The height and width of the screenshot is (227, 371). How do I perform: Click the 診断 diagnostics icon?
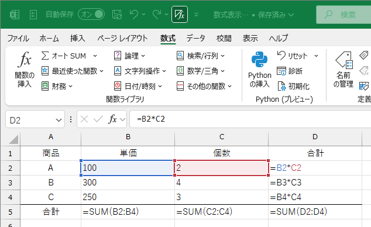[281, 71]
